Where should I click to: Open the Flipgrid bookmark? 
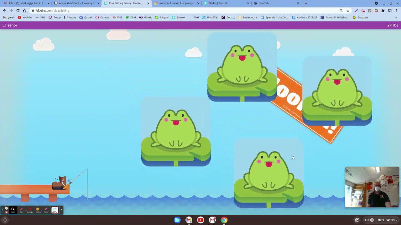click(162, 17)
